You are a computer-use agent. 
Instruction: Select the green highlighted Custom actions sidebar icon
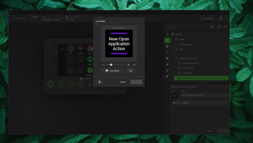[x=167, y=40]
